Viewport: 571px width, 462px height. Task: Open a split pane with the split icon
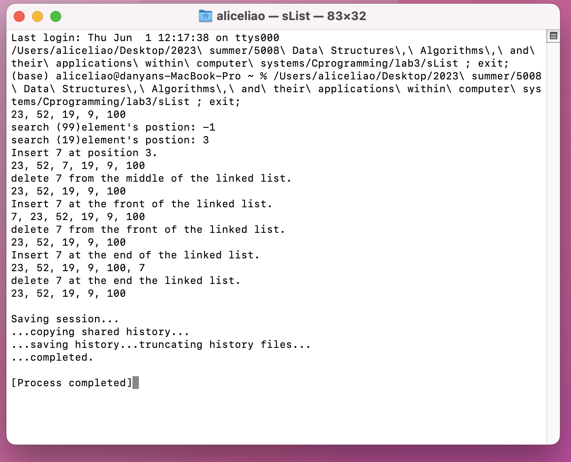[x=553, y=36]
